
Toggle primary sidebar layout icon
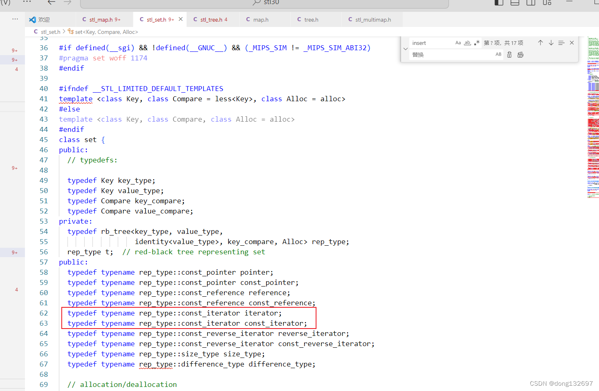coord(499,2)
